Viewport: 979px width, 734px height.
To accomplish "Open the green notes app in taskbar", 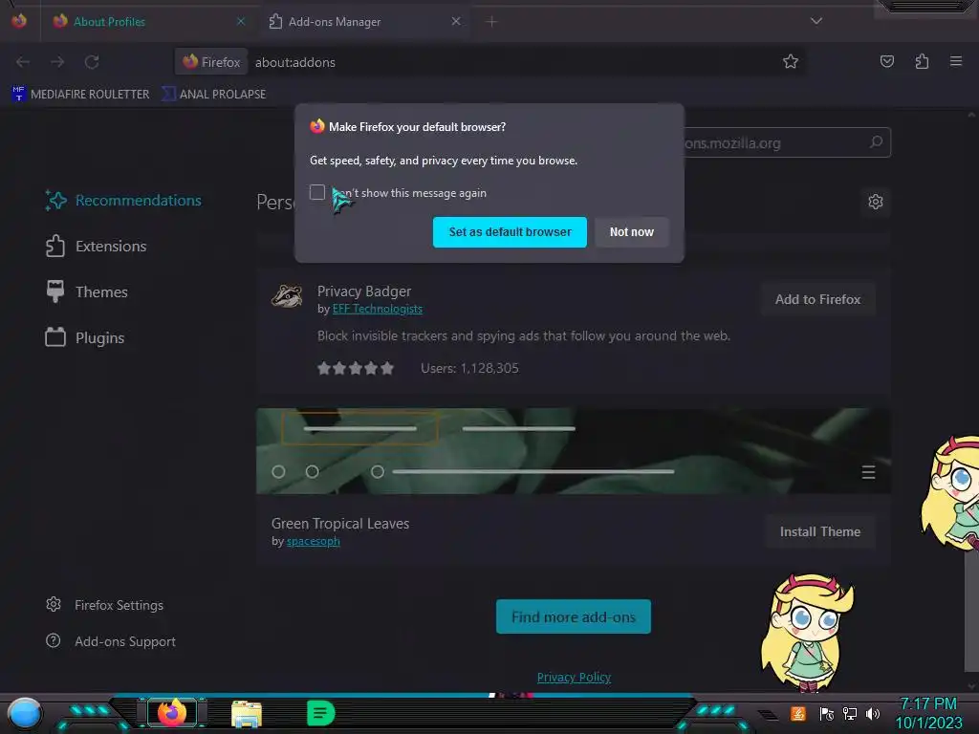I will click(321, 713).
